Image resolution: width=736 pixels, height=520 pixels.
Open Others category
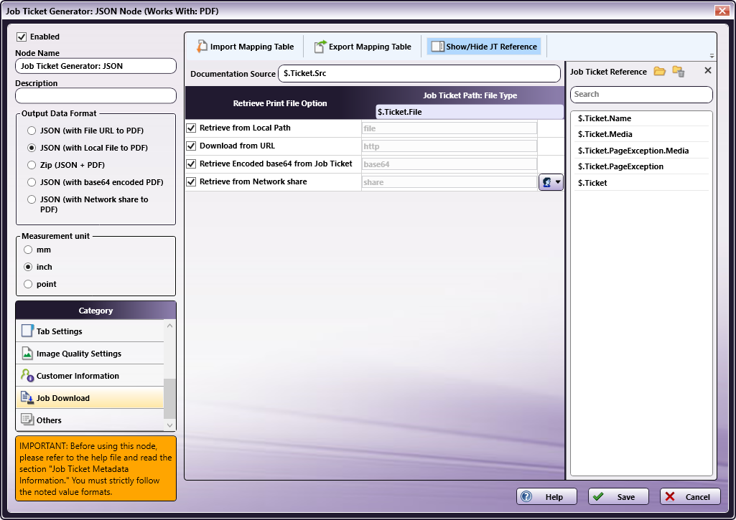90,420
